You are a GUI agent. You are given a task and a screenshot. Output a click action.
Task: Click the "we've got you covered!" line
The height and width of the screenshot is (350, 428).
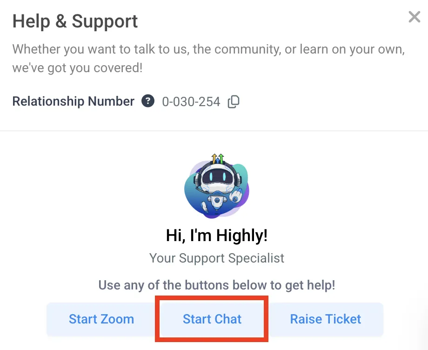click(x=78, y=67)
